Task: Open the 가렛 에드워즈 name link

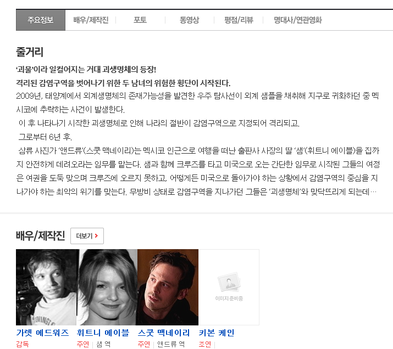Action: coord(42,333)
